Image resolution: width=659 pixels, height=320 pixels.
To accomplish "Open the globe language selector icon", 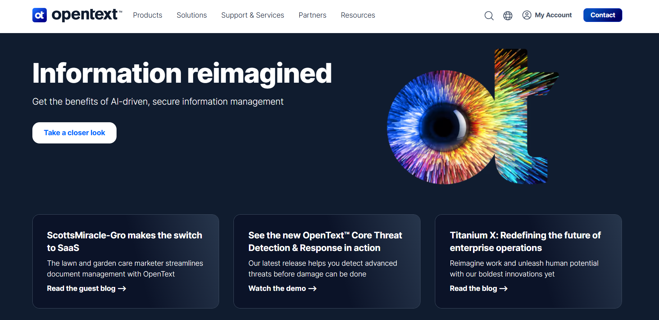I will pos(508,15).
